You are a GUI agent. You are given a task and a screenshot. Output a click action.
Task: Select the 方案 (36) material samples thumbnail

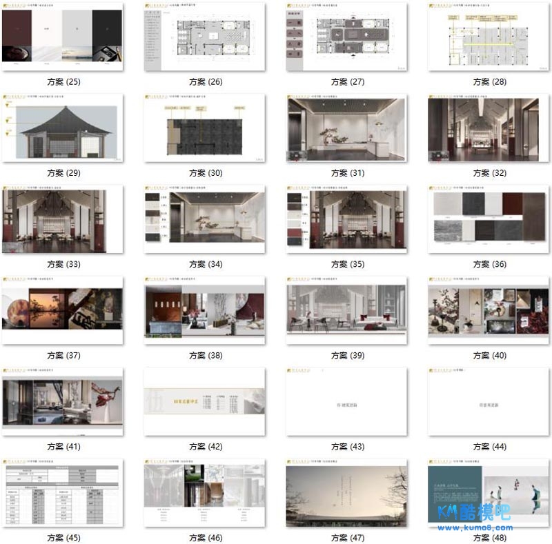(x=489, y=219)
